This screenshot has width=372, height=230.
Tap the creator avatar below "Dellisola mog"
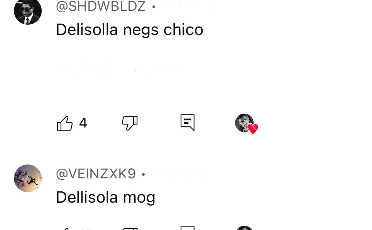click(x=244, y=228)
